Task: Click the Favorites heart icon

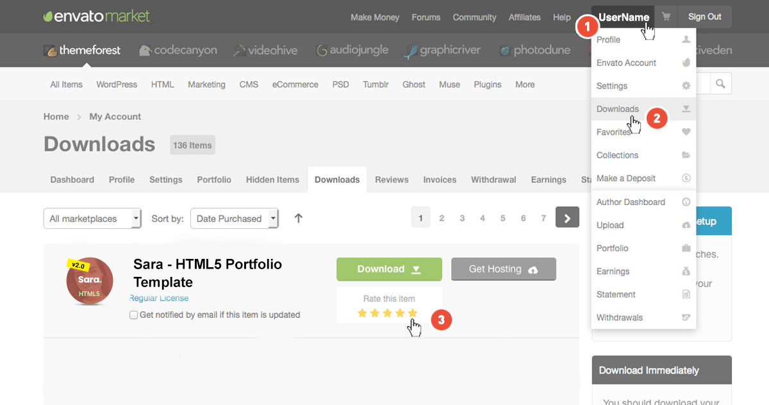Action: 686,132
